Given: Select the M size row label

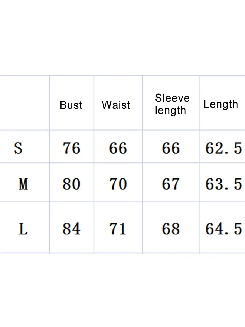Looking at the screenshot, I should click(23, 184).
